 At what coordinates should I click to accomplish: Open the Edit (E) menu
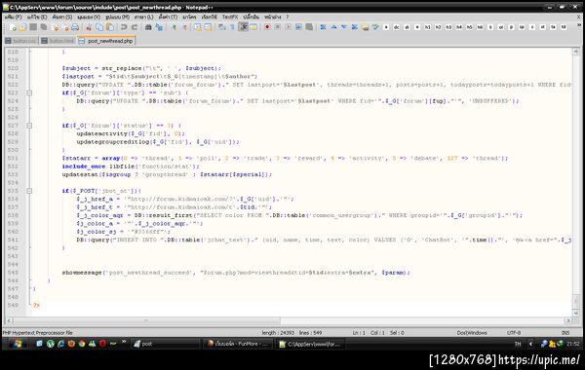click(x=37, y=18)
